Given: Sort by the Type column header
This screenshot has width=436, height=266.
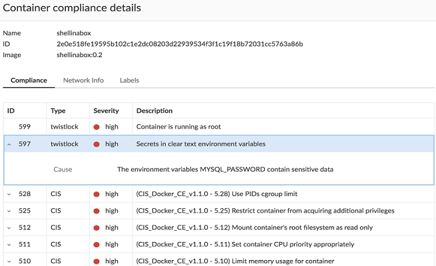Looking at the screenshot, I should point(58,110).
